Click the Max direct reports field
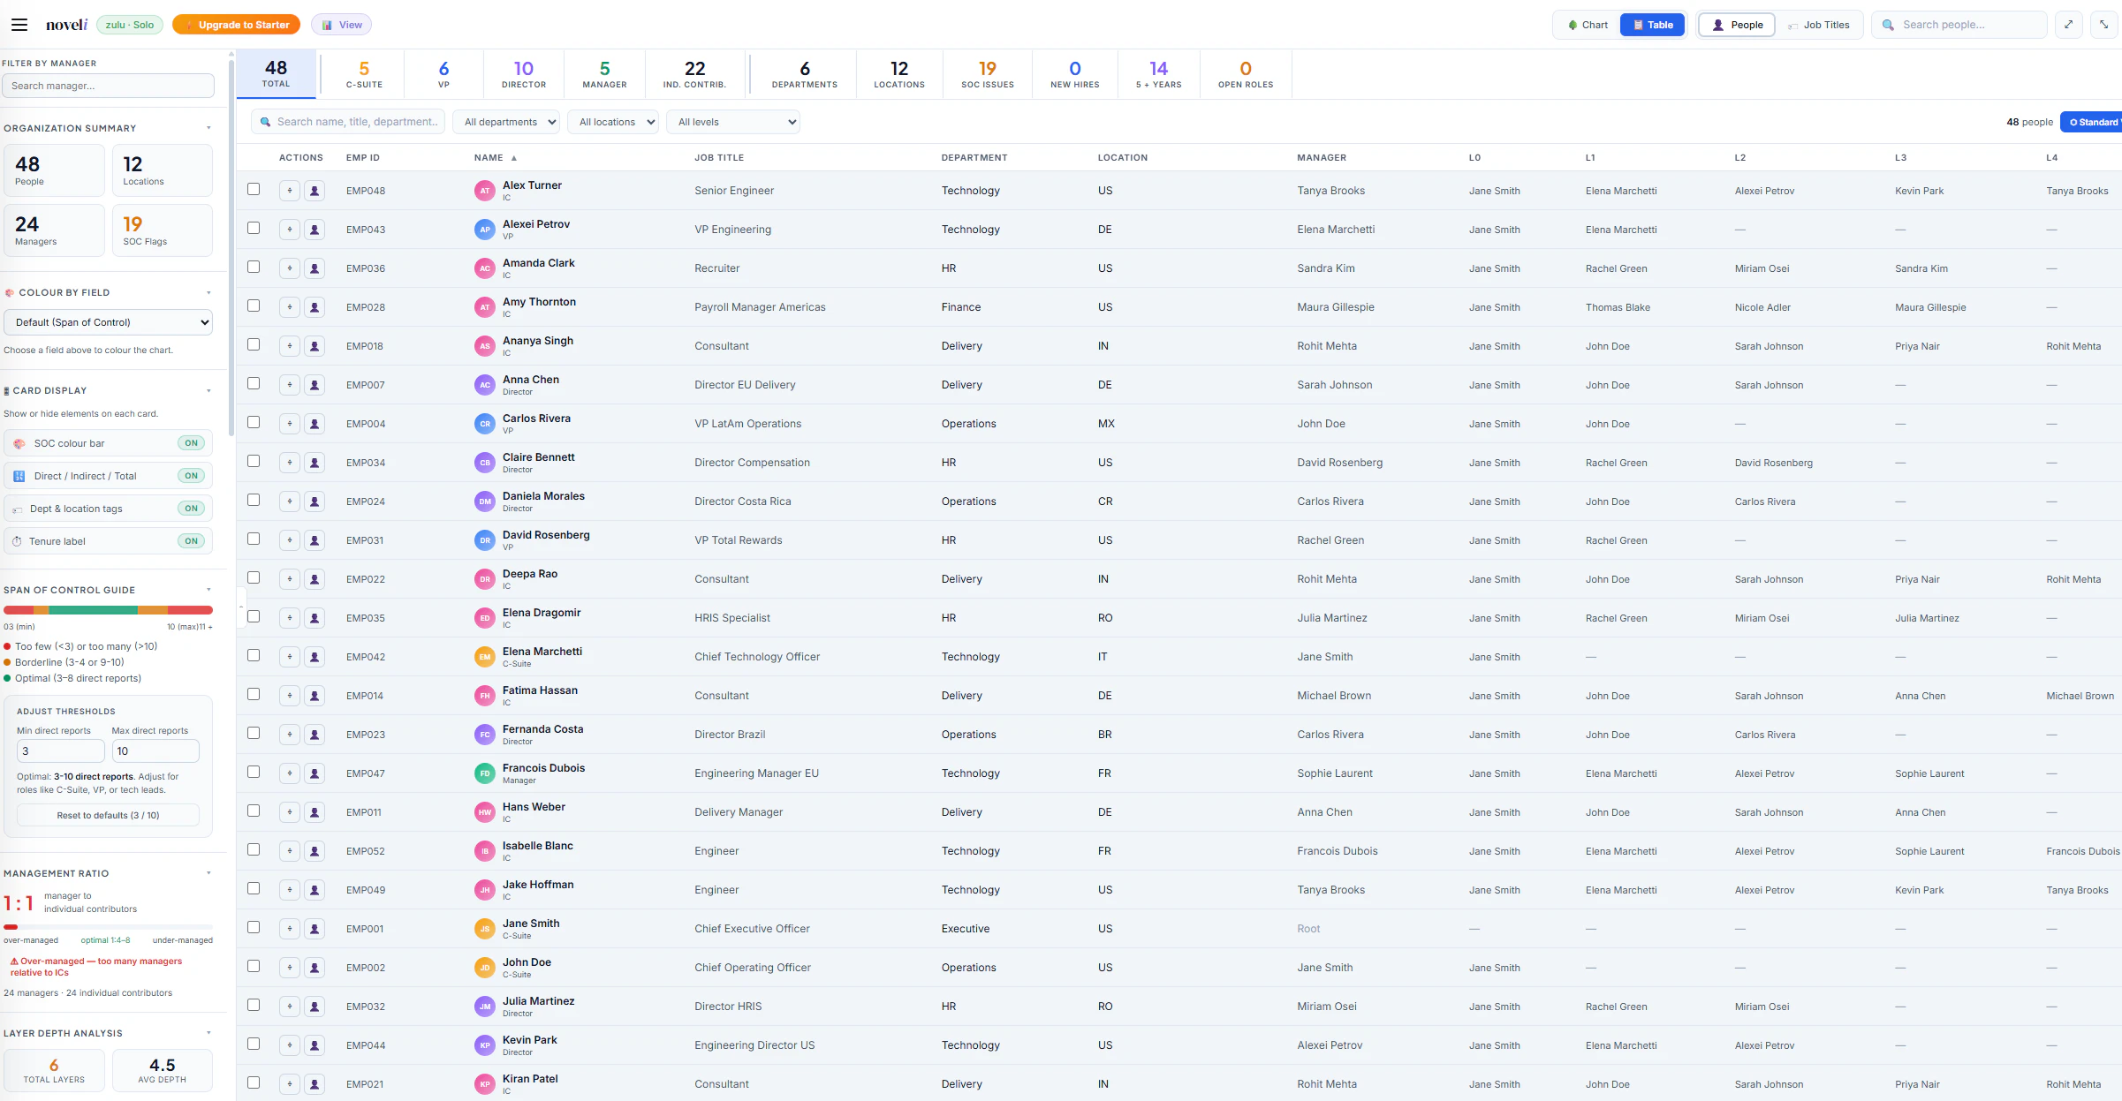The width and height of the screenshot is (2122, 1101). [x=155, y=751]
